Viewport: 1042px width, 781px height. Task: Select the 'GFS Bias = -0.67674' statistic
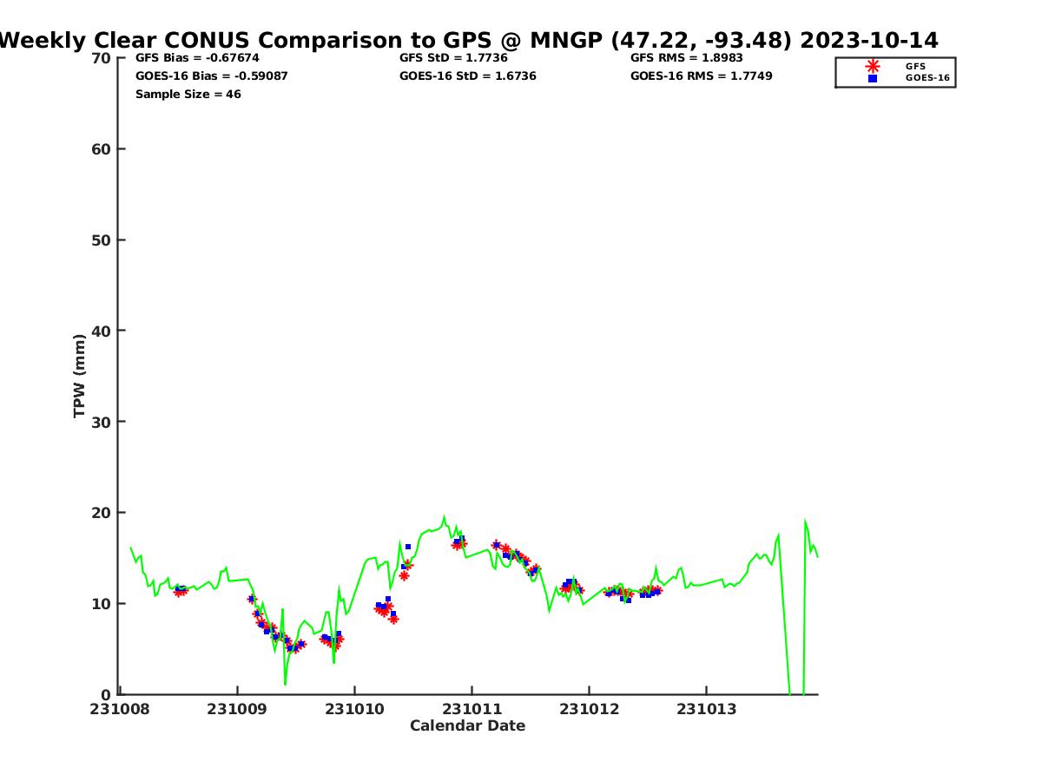197,58
